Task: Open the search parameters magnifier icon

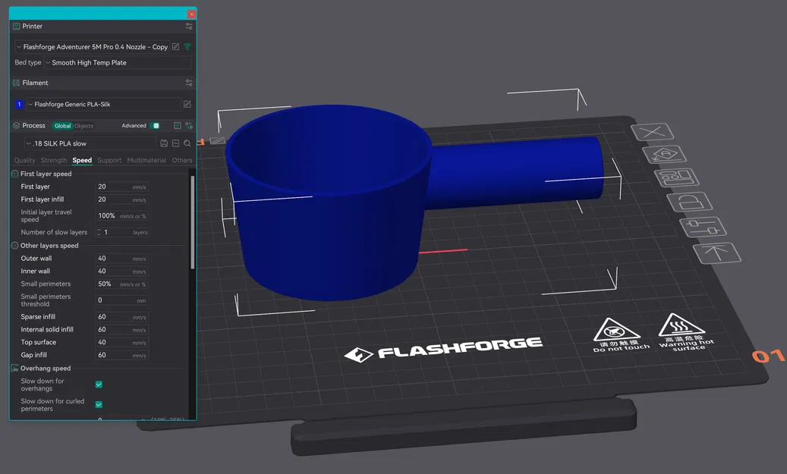Action: coord(187,143)
